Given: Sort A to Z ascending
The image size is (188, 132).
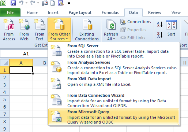Looking at the screenshot, I should tap(160, 25).
